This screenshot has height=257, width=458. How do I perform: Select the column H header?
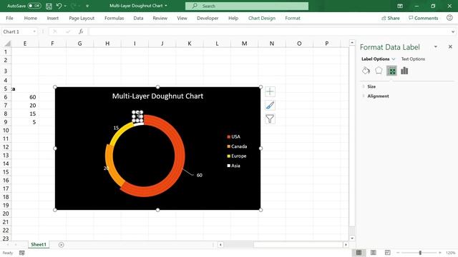coord(107,44)
